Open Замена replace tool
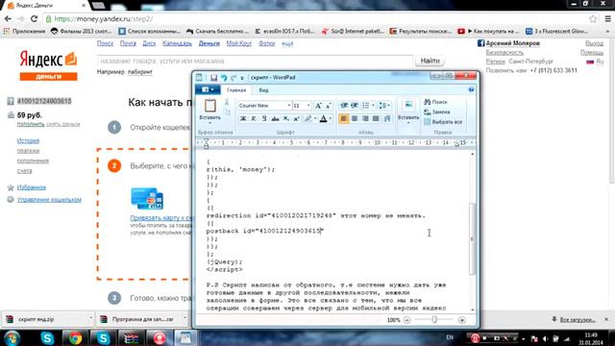The height and width of the screenshot is (346, 615). [437, 111]
